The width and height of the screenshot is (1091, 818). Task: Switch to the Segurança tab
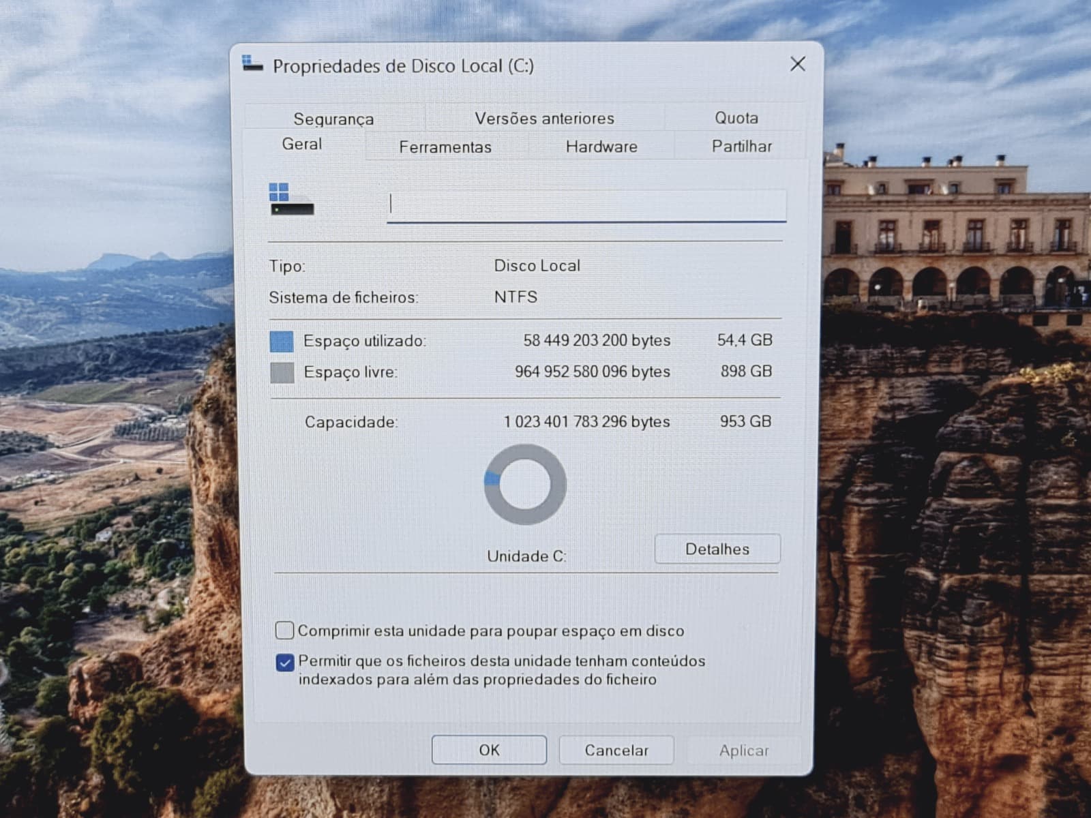click(x=333, y=119)
